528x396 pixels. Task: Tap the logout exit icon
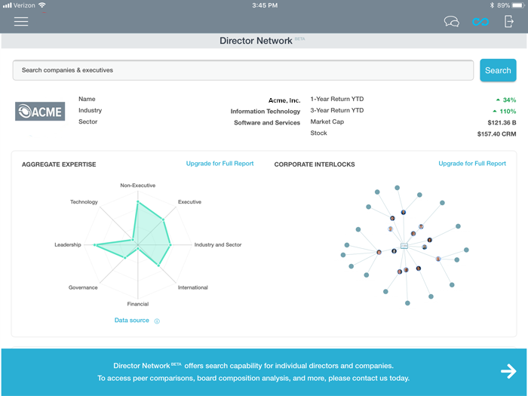pyautogui.click(x=509, y=21)
